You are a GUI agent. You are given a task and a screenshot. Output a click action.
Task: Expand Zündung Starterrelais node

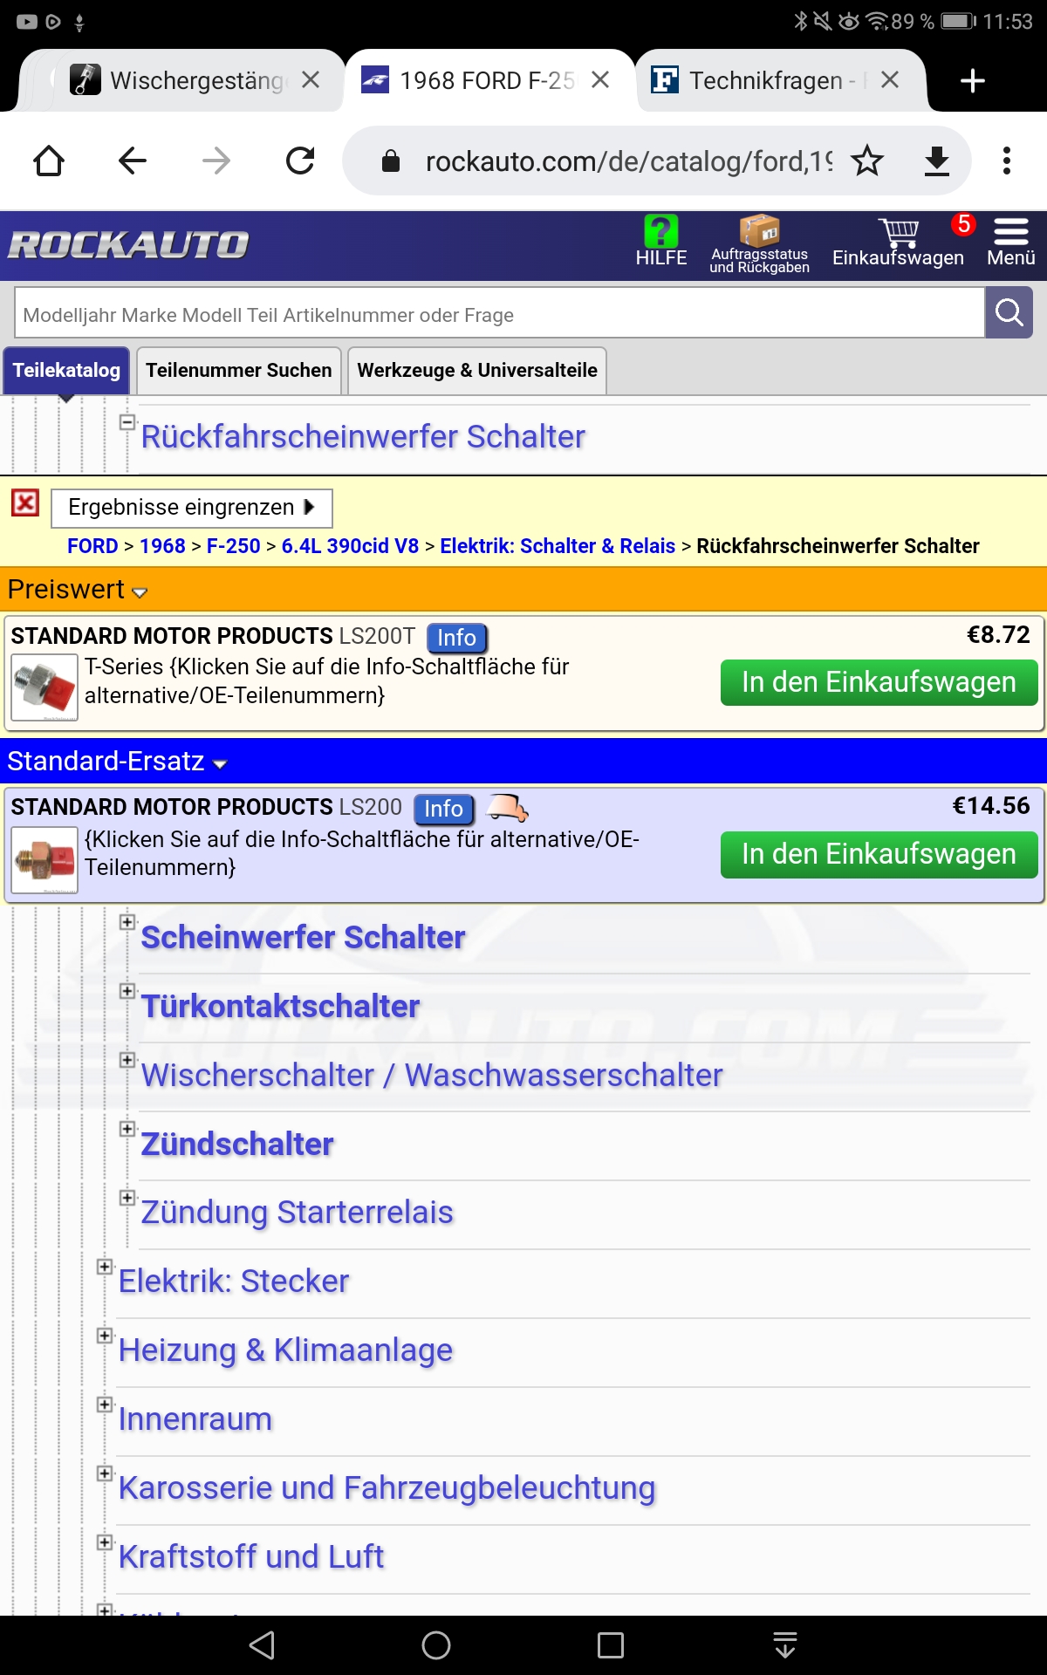tap(127, 1198)
